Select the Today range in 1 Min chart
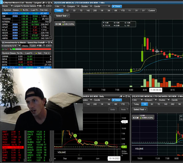The height and width of the screenshot is (163, 183). pyautogui.click(x=59, y=11)
